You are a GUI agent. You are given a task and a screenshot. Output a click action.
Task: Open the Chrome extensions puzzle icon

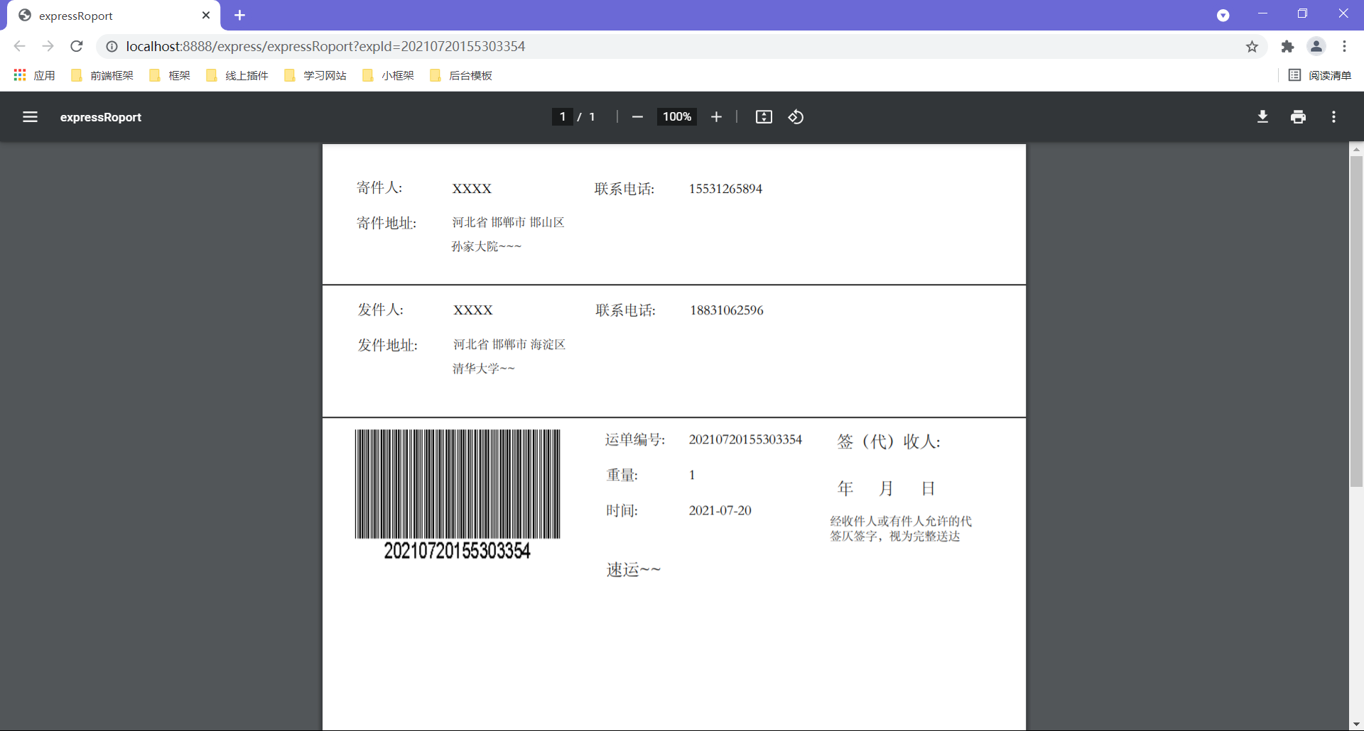click(1288, 46)
